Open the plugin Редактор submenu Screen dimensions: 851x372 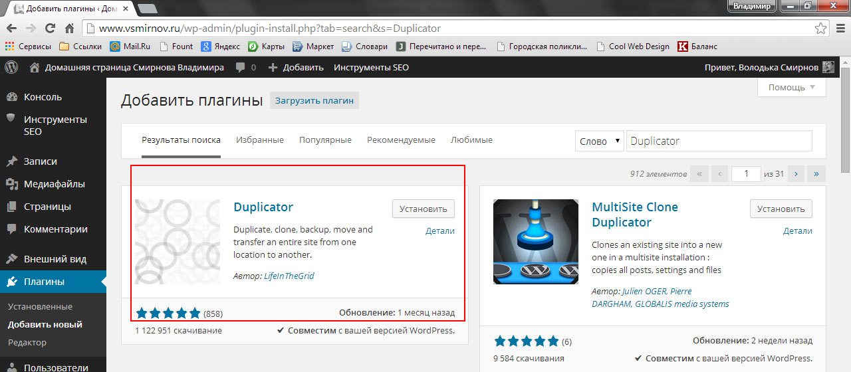(27, 343)
